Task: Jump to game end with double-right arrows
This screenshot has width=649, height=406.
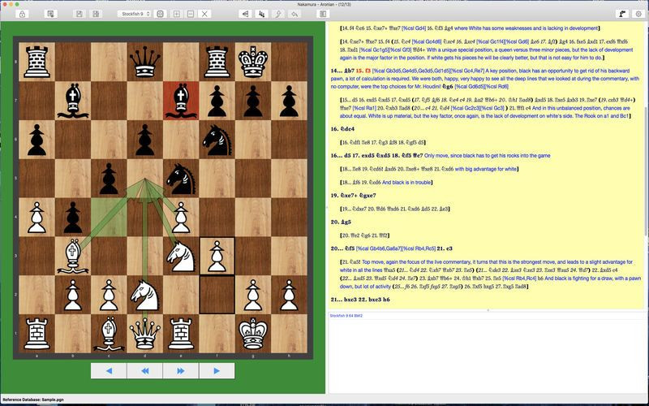Action: [x=181, y=371]
